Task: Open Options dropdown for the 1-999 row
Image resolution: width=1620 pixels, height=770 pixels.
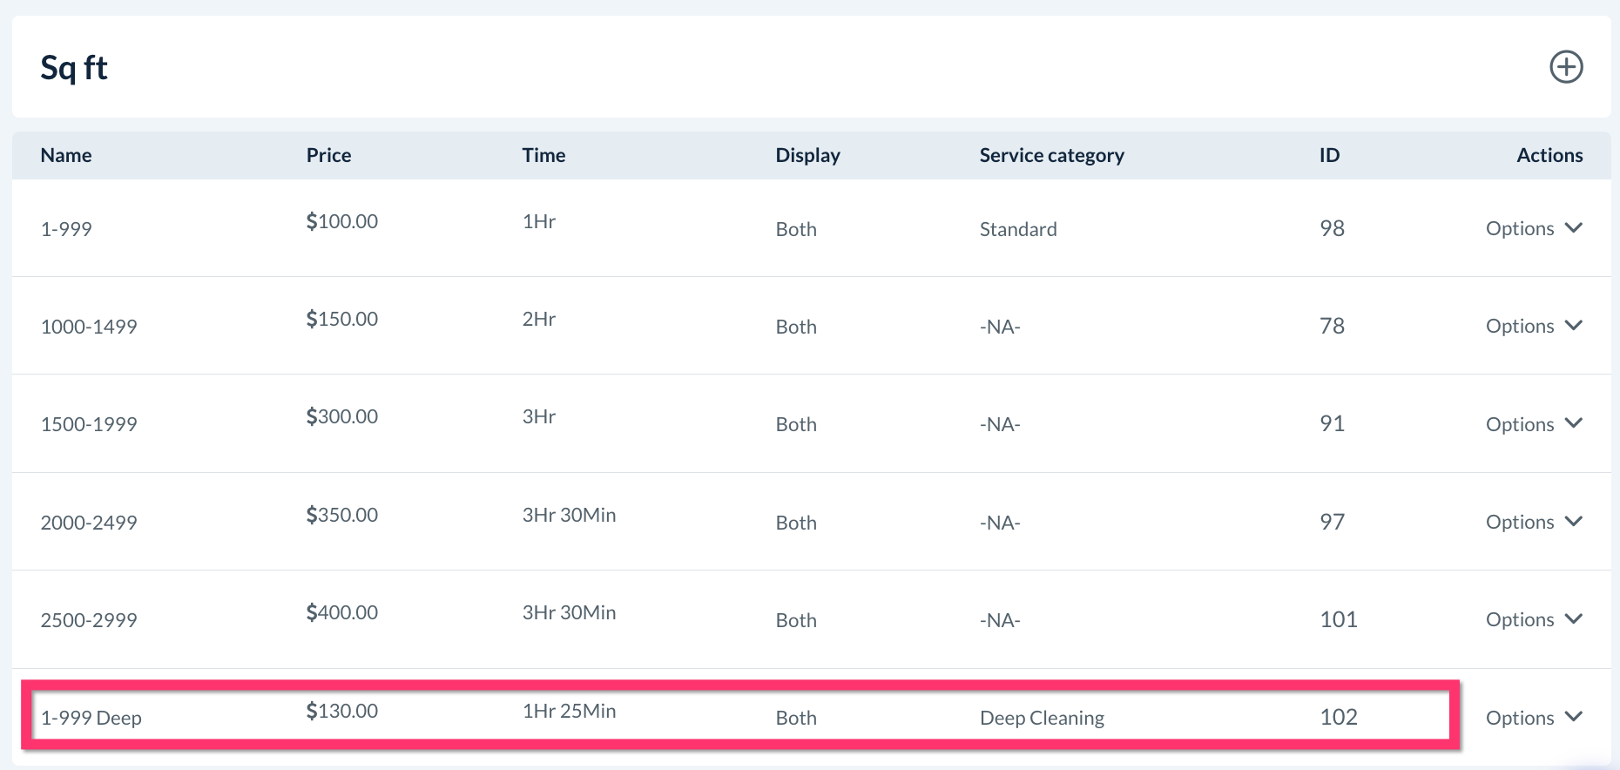Action: click(x=1533, y=228)
